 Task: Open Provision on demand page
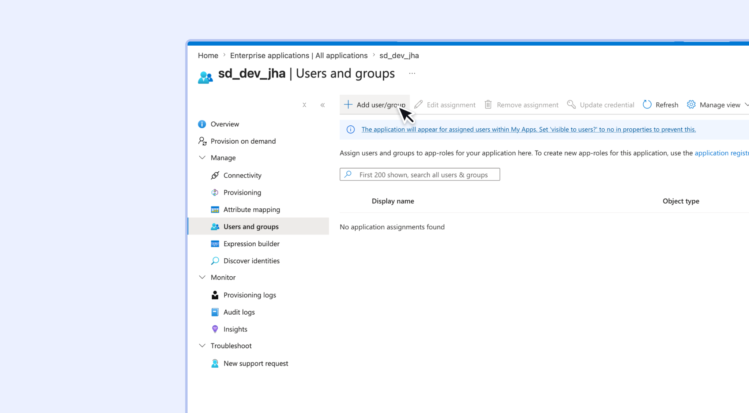click(243, 141)
